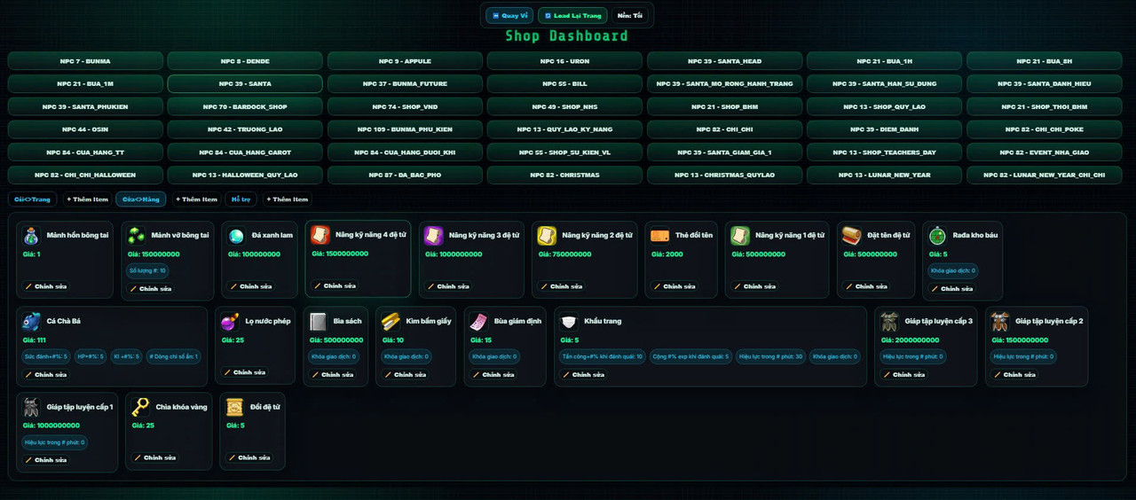Open NPC 87 - DA_BAC_PHO shop
The image size is (1136, 500).
(x=405, y=176)
